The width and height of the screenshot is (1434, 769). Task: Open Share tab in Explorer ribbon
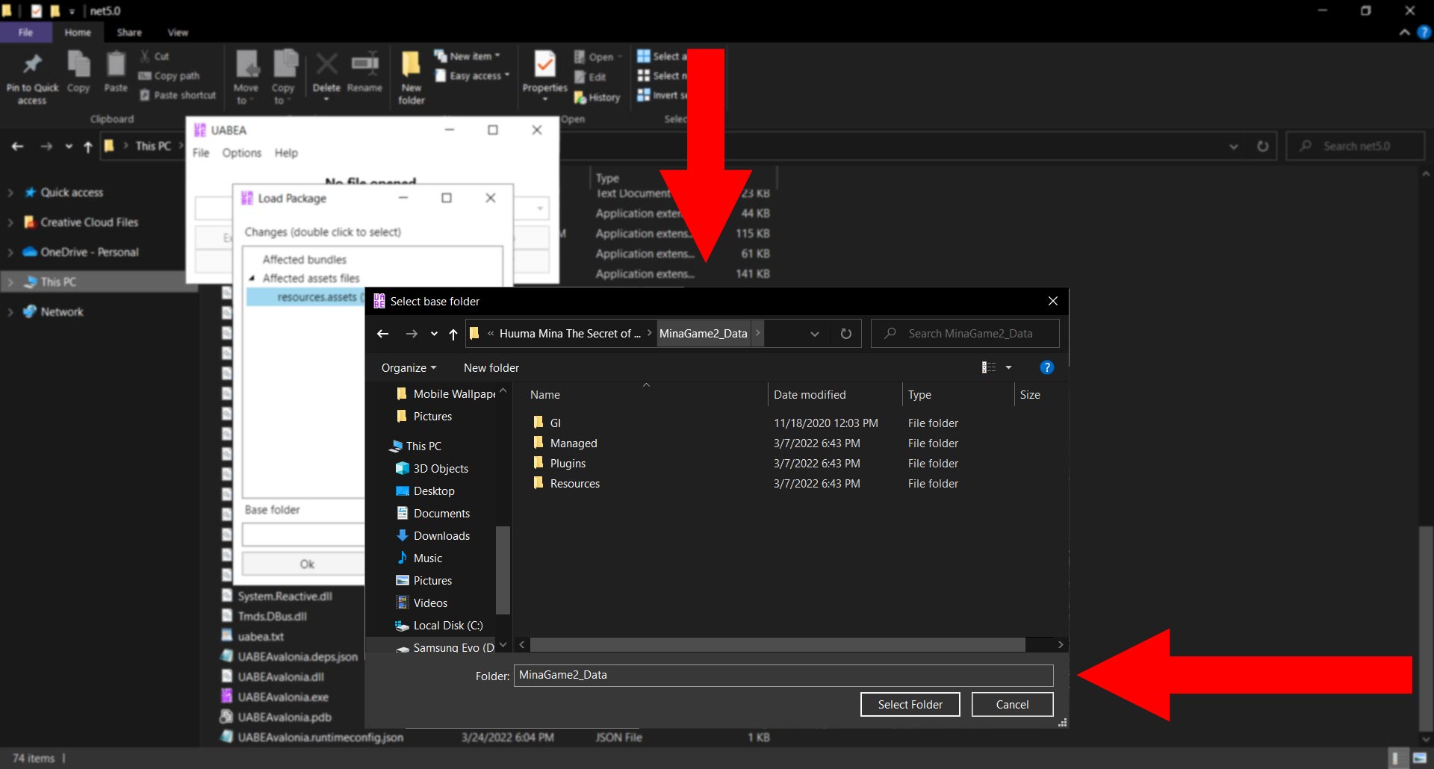[129, 32]
